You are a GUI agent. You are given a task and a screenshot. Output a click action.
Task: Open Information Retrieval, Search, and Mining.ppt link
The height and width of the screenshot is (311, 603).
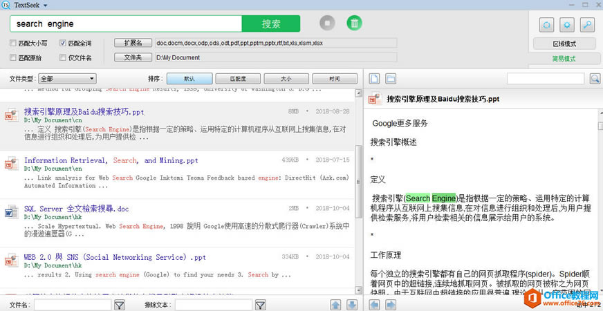tap(111, 160)
